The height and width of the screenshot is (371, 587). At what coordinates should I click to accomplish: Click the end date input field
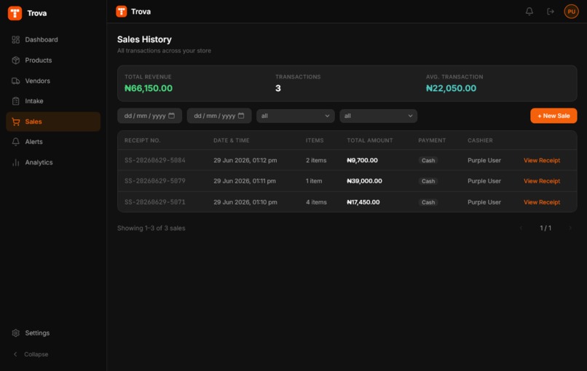(219, 116)
